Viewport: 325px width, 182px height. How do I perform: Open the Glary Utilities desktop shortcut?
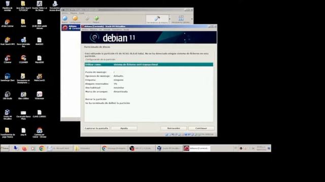(23, 96)
